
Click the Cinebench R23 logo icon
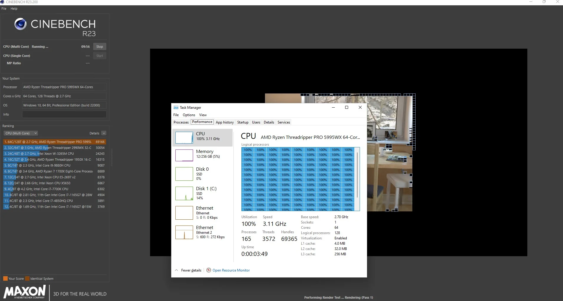20,24
